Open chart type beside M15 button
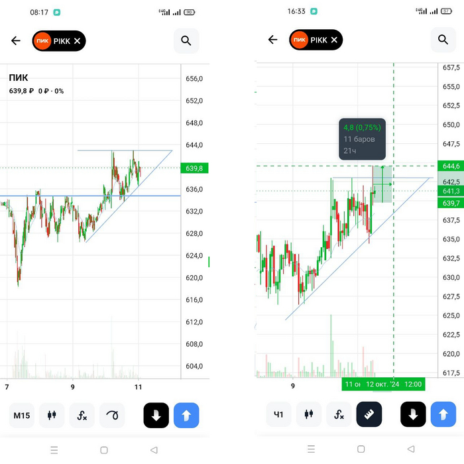This screenshot has width=464, height=464. (52, 416)
